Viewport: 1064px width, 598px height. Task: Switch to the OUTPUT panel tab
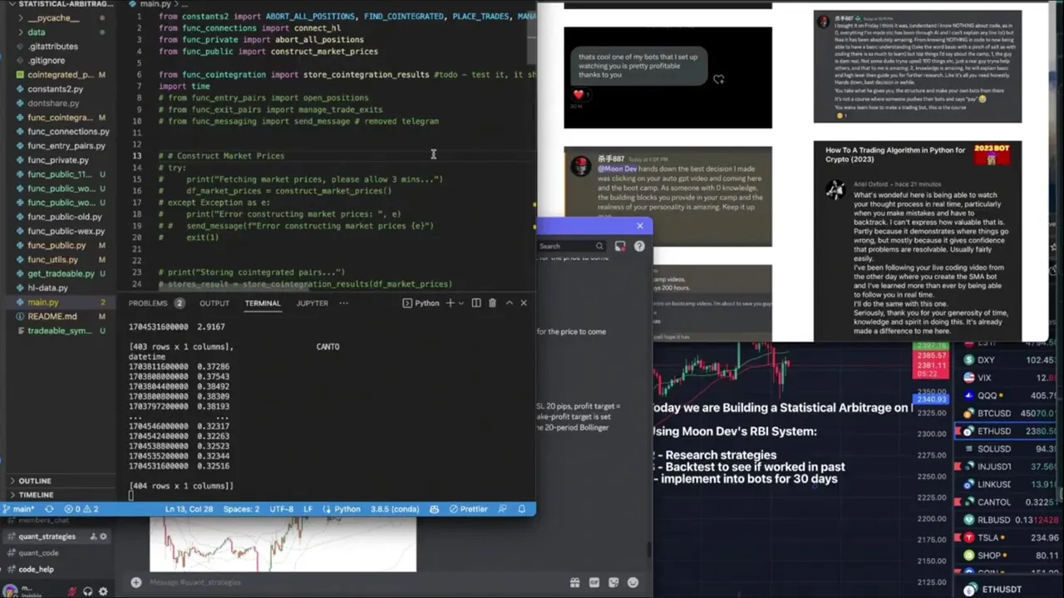pyautogui.click(x=214, y=303)
